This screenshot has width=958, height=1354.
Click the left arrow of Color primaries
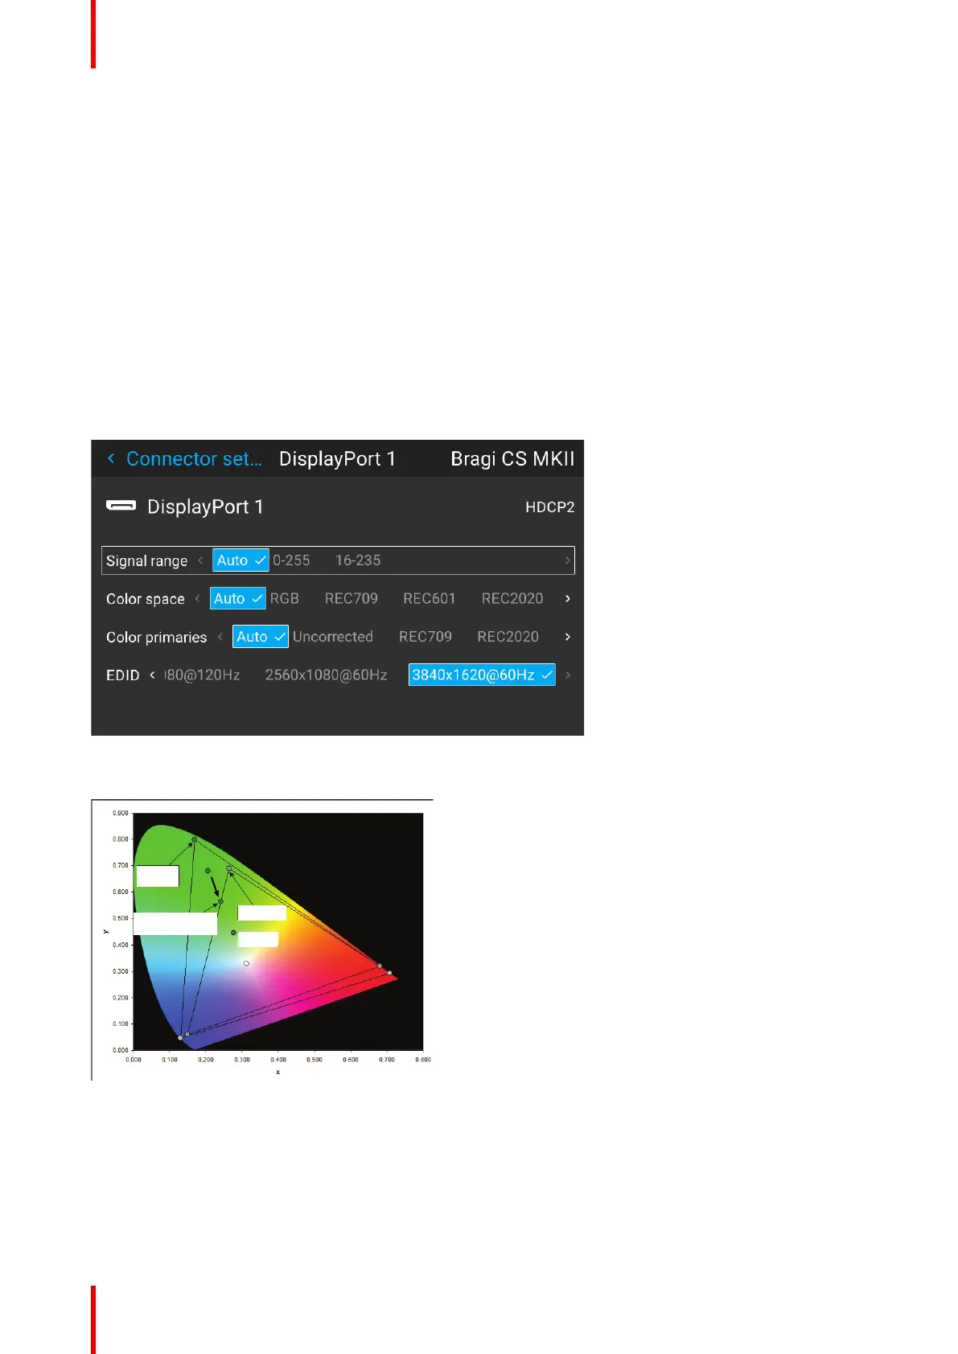[x=220, y=637]
